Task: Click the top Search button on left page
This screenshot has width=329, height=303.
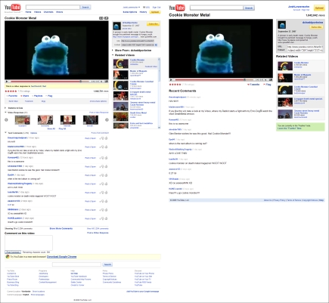Action: 85,7
